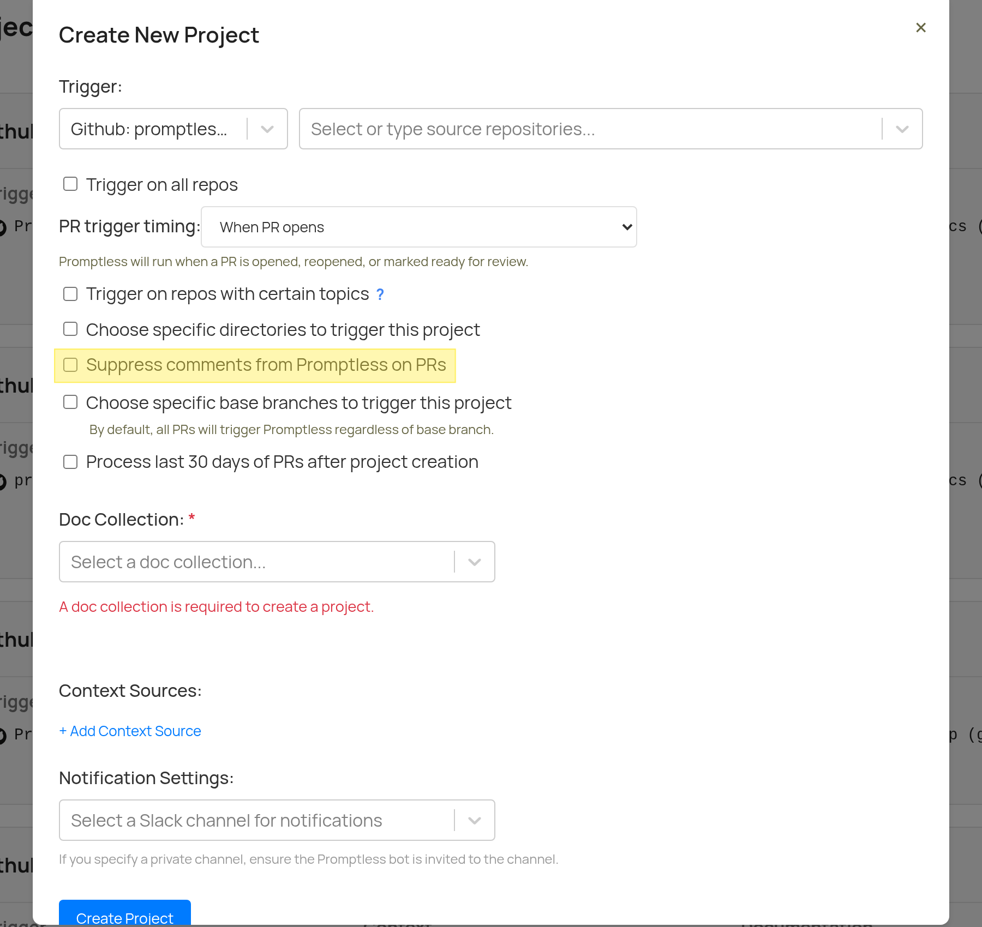Check Choose specific base branches option
Screen dimensions: 982x927
coord(70,402)
